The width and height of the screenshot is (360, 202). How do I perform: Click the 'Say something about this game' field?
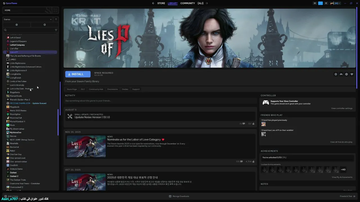161,101
